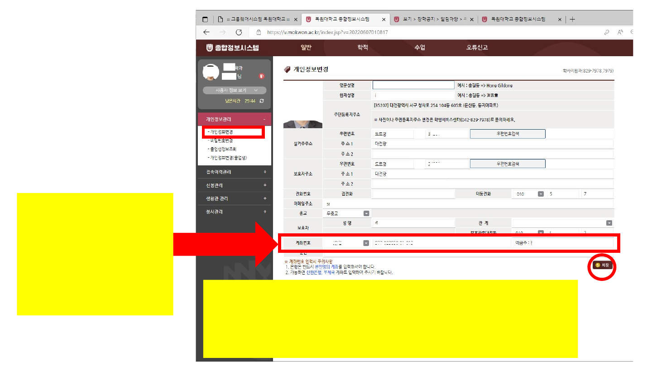Open the 수업 top menu
This screenshot has height=367, width=652.
pos(420,48)
